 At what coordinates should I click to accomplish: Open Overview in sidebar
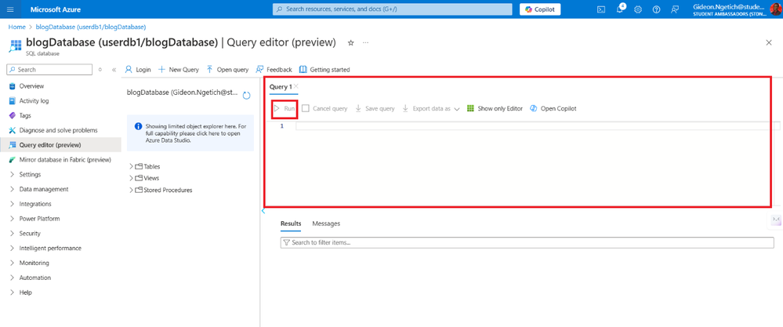point(31,86)
